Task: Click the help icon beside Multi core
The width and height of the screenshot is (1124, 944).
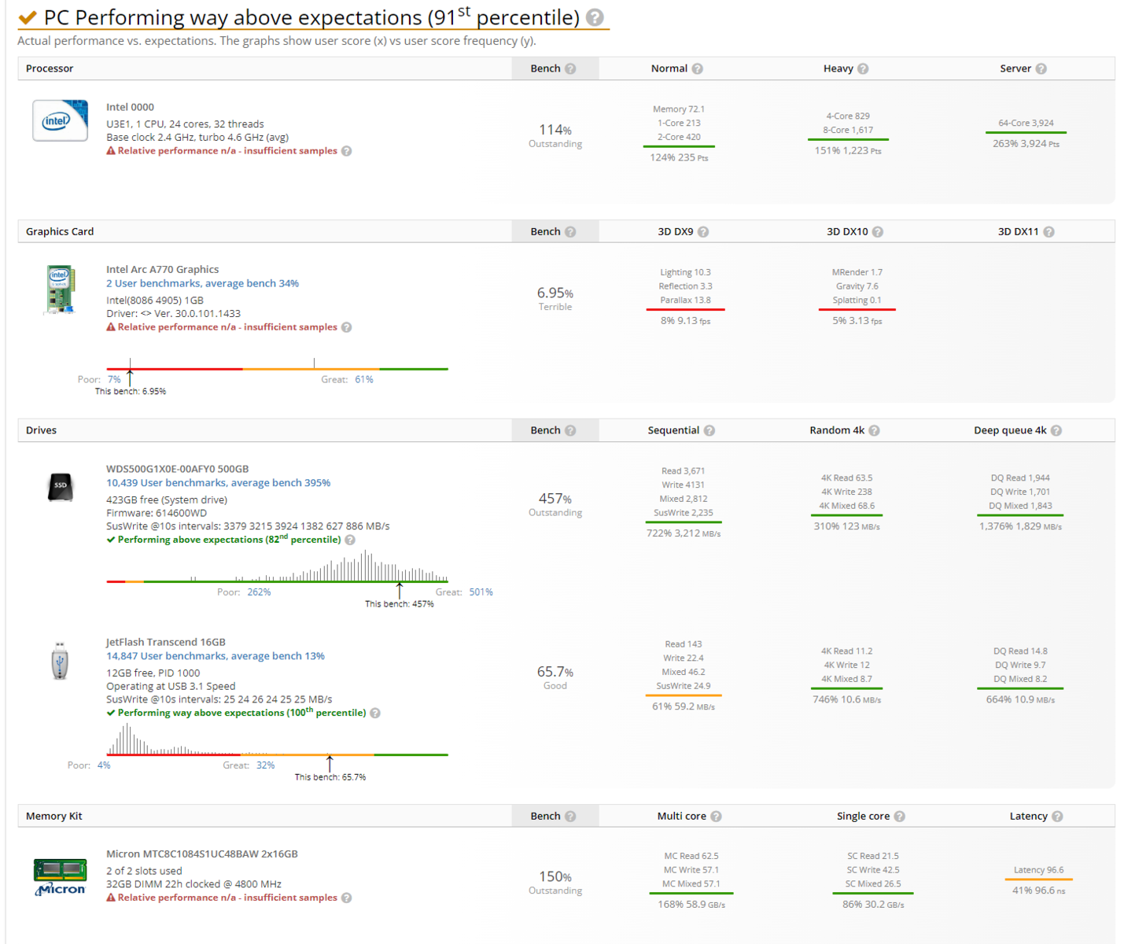Action: click(x=716, y=816)
